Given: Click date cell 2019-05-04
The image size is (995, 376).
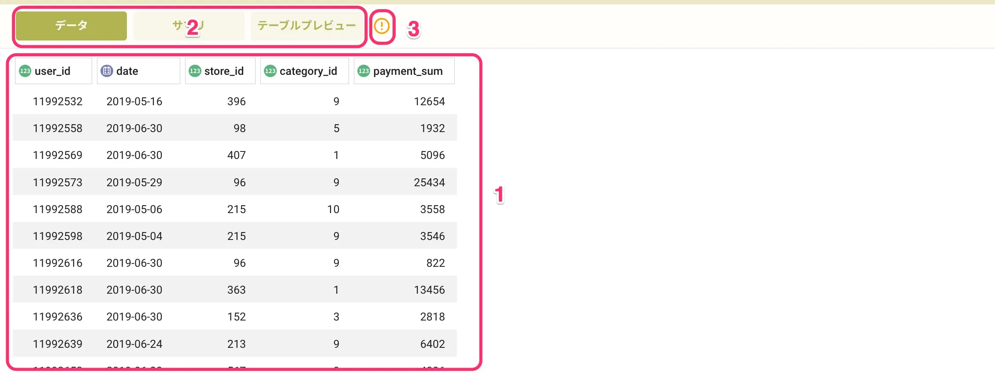Looking at the screenshot, I should pos(134,236).
